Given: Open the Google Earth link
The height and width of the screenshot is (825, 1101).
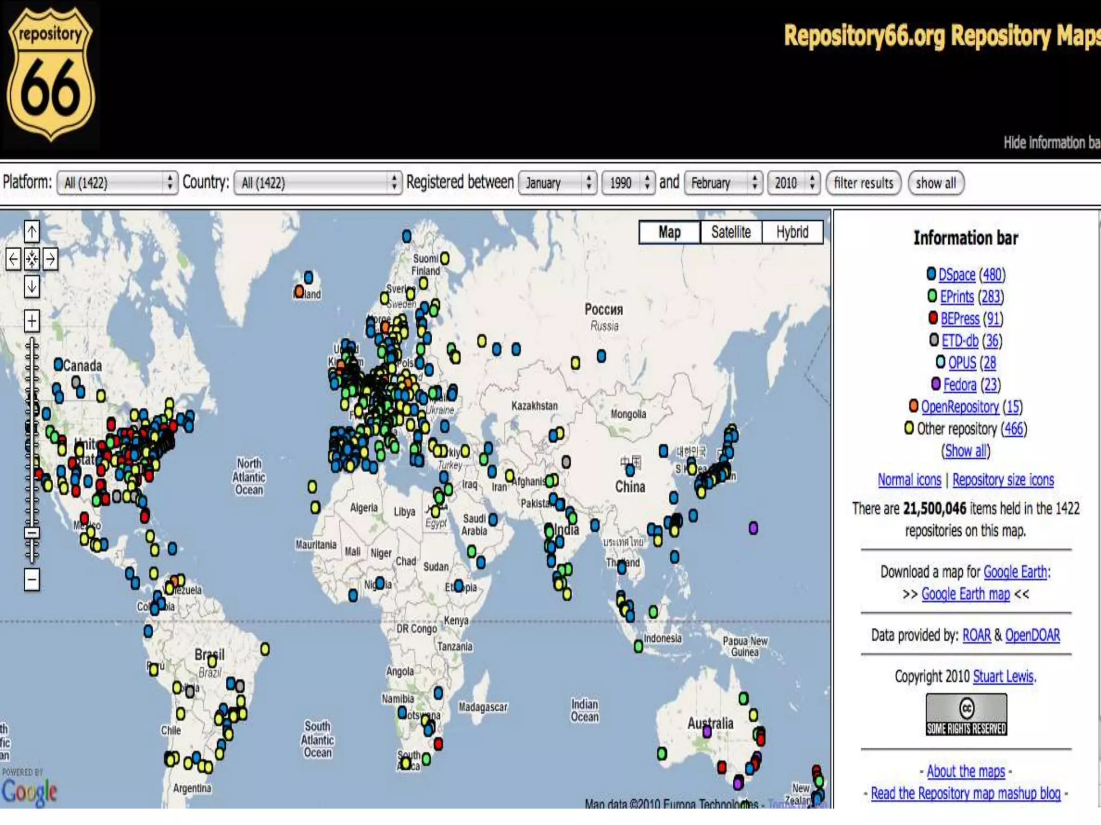Looking at the screenshot, I should tap(1016, 571).
